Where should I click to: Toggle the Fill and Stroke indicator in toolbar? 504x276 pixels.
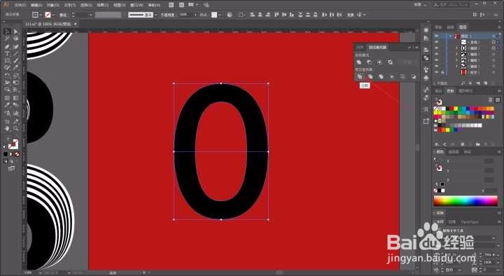click(x=13, y=144)
